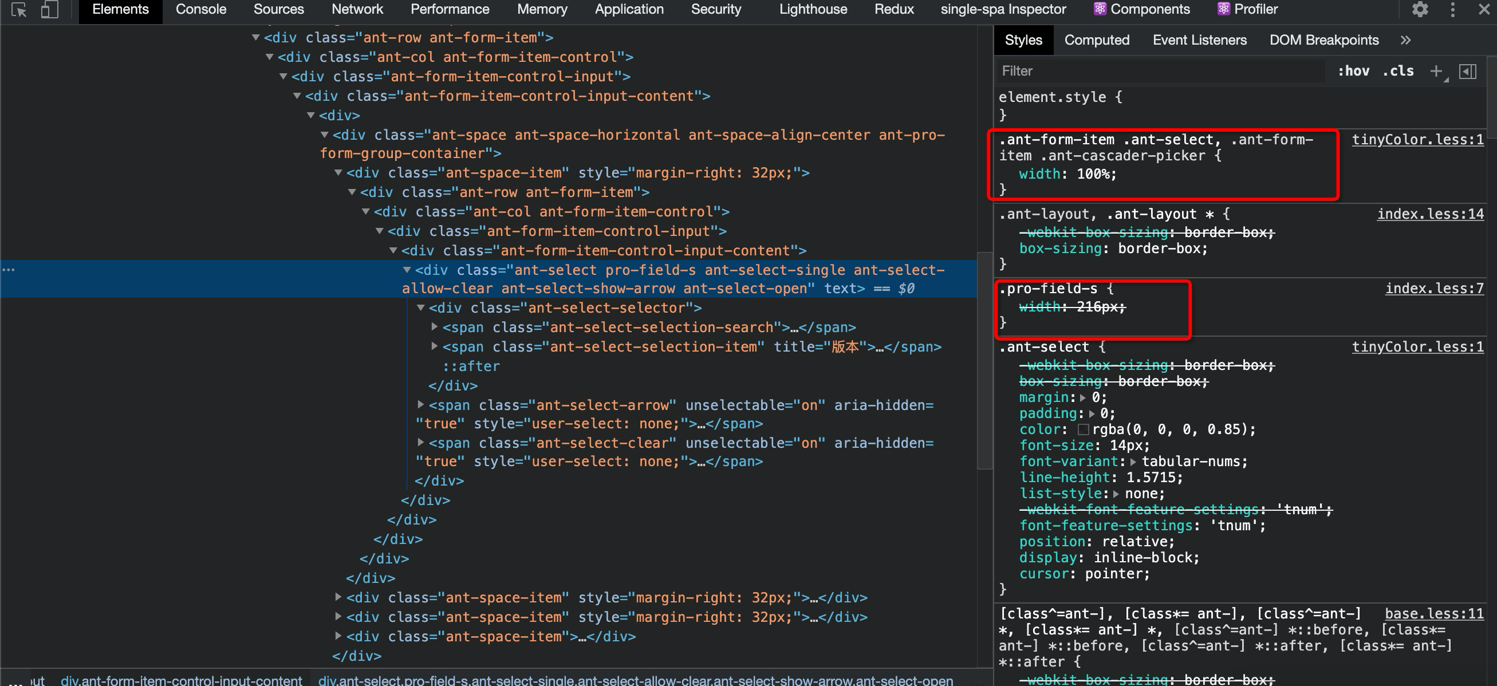Open the Console panel
1497x686 pixels.
pos(200,9)
